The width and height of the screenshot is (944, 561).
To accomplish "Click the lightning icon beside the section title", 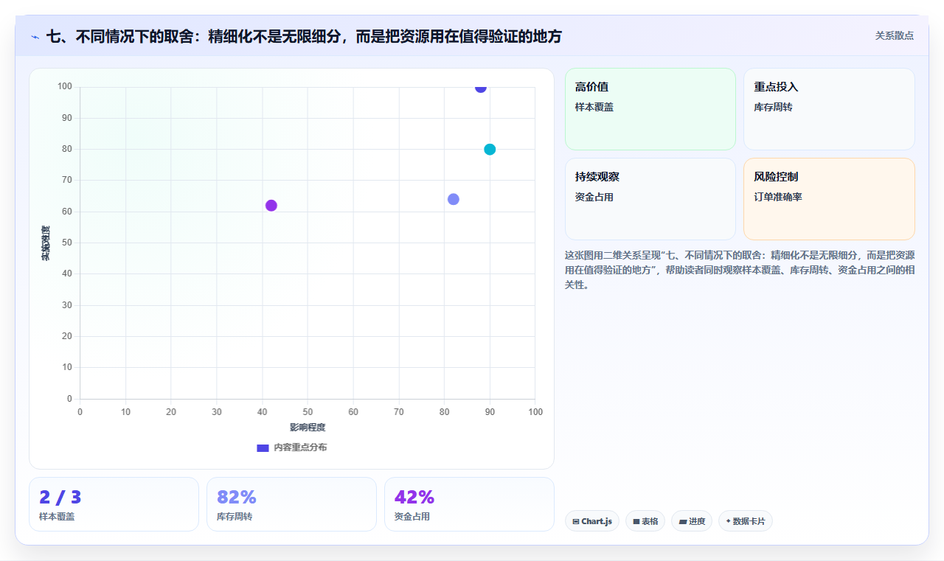I will 35,37.
